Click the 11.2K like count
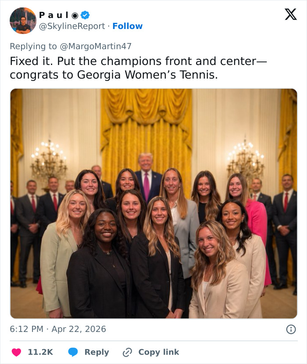 click(40, 352)
